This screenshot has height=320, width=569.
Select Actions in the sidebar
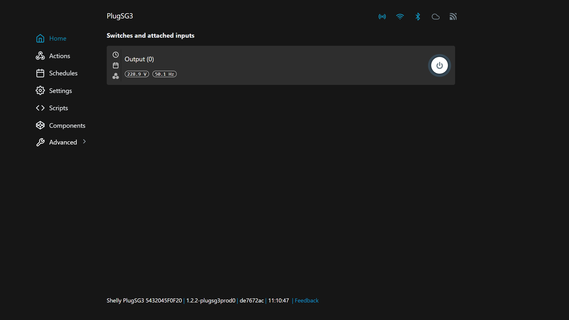tap(60, 56)
